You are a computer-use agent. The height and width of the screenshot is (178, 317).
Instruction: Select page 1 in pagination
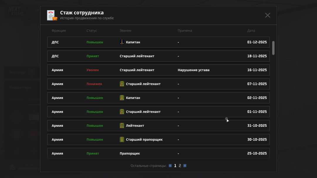pyautogui.click(x=175, y=166)
